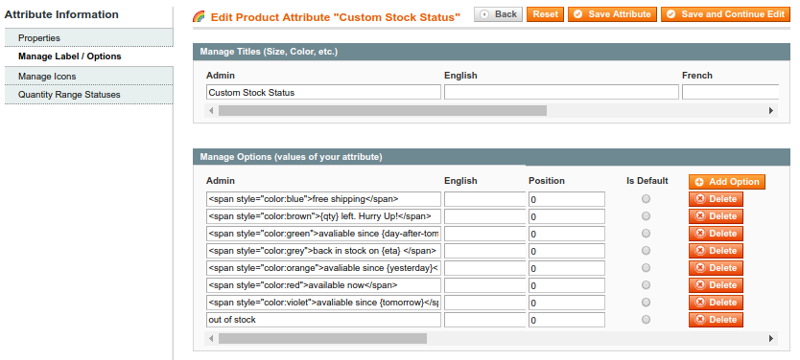Edit the '{qty} left. Hurry Up!' Admin field
800x360 pixels.
click(x=323, y=216)
